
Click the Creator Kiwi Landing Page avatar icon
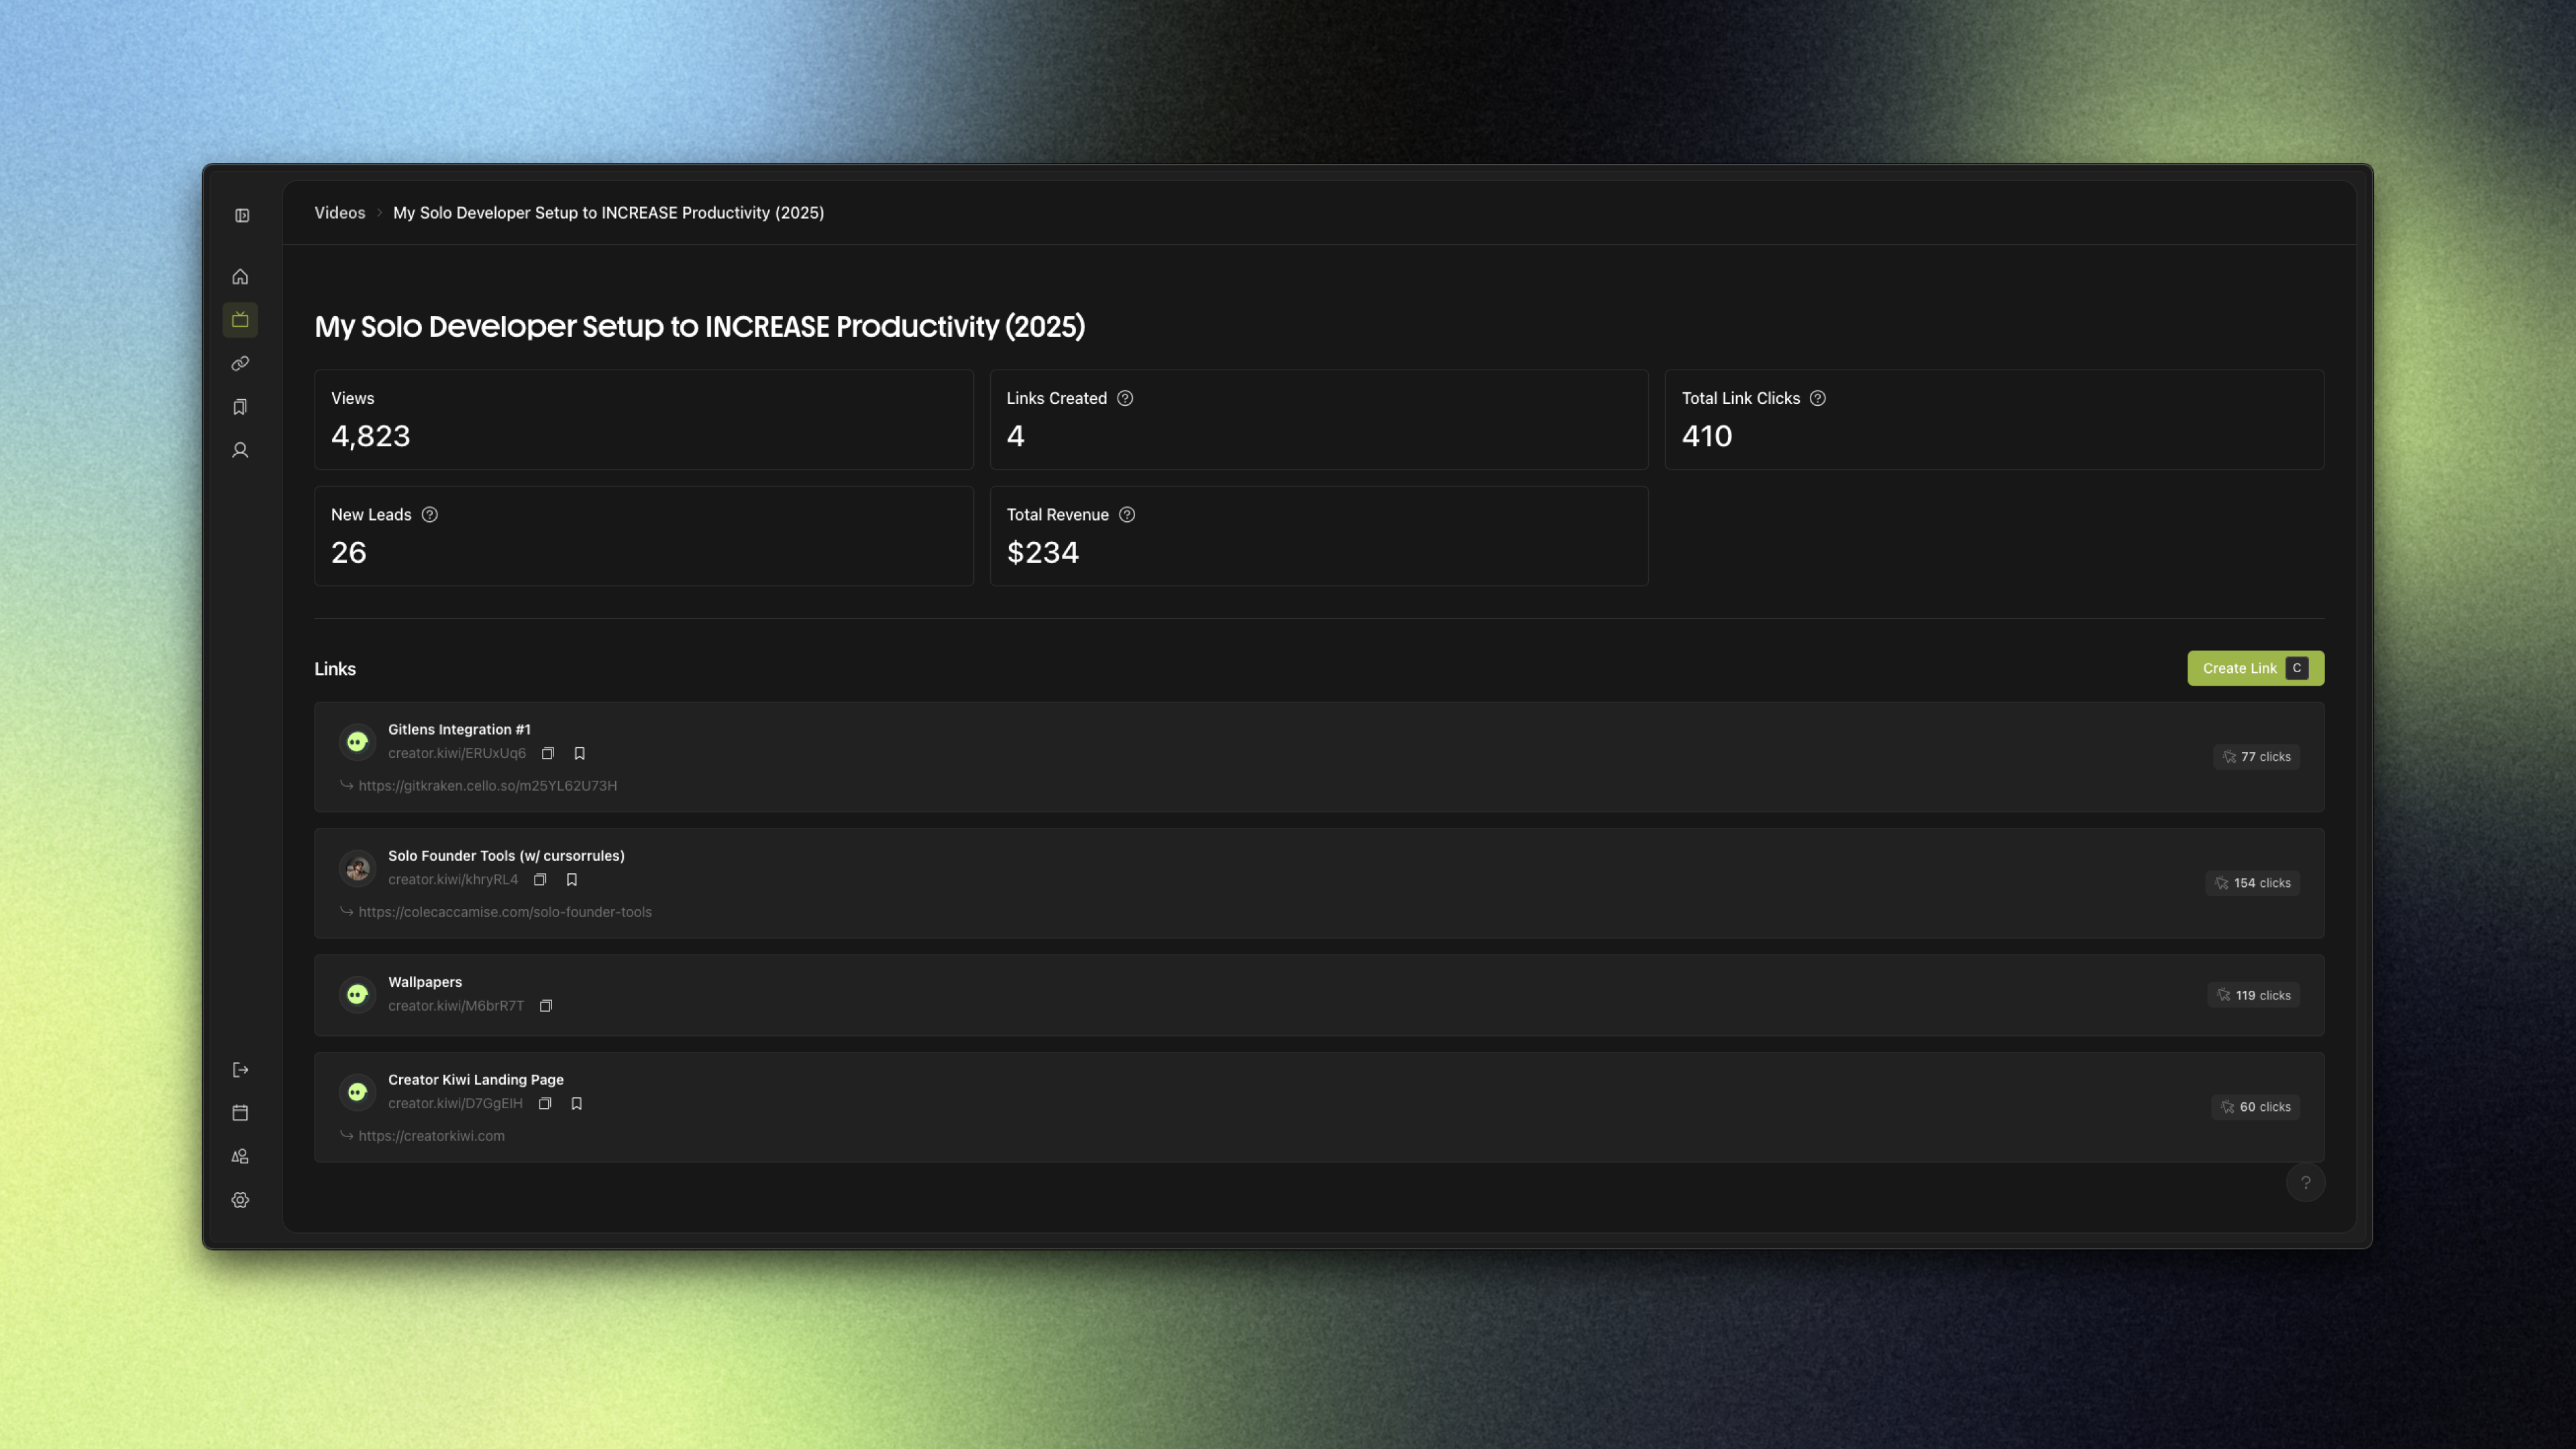(357, 1092)
